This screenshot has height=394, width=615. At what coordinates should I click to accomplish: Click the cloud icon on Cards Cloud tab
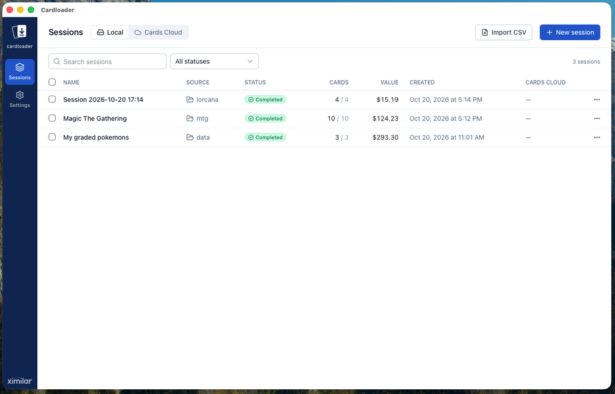pyautogui.click(x=138, y=32)
